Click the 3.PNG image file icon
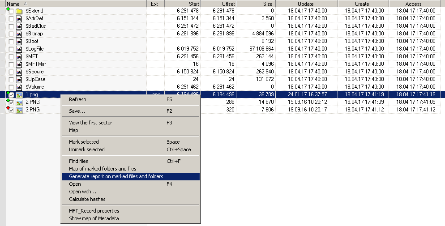Screen dimensions: 445x226 (19, 110)
